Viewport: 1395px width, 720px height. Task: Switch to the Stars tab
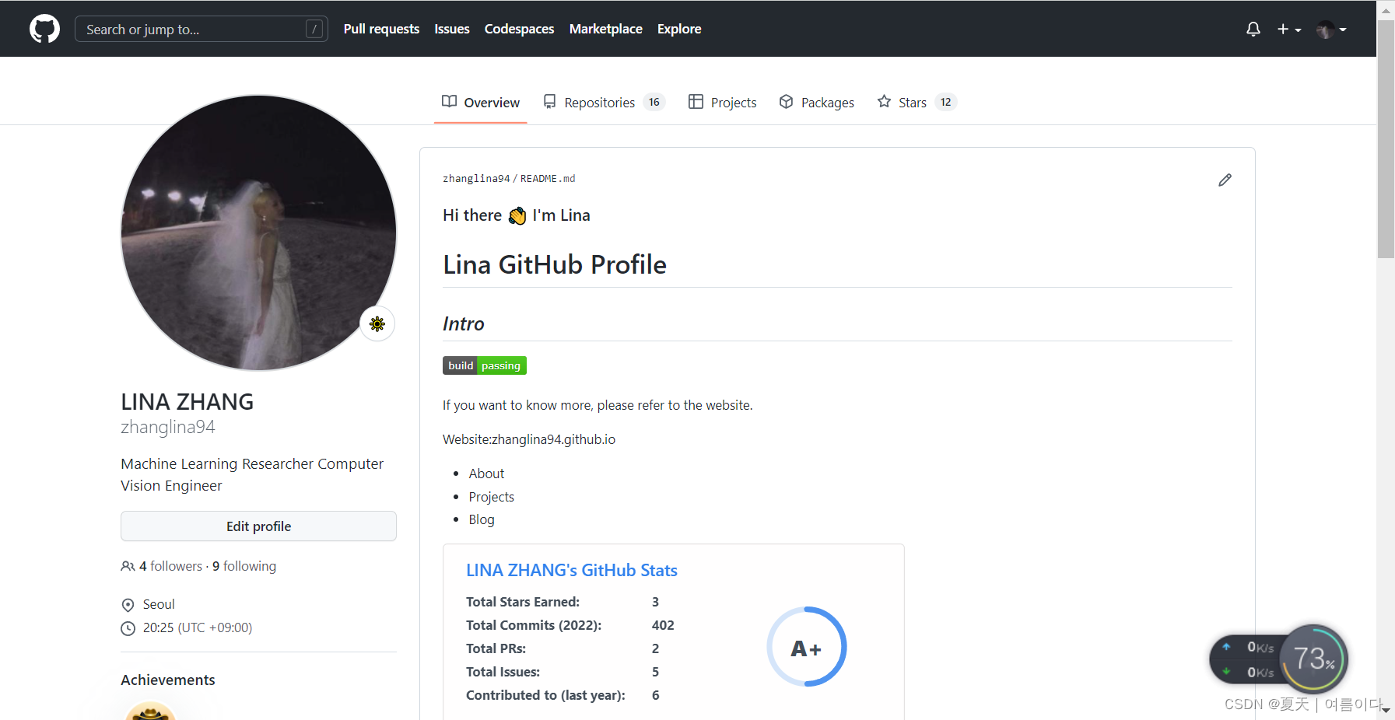(917, 102)
